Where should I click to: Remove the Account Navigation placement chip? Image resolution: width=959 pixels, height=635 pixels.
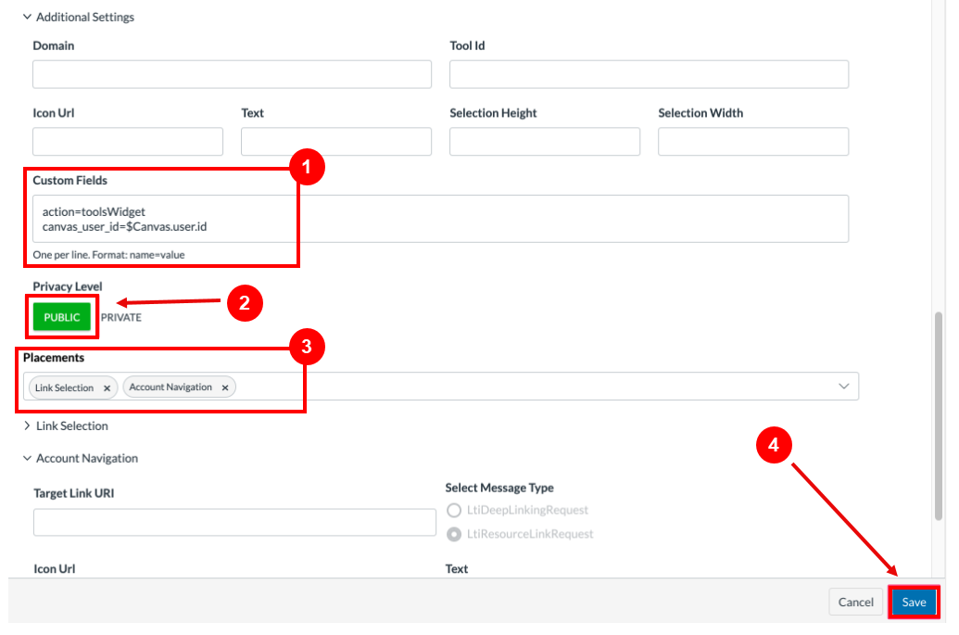224,387
